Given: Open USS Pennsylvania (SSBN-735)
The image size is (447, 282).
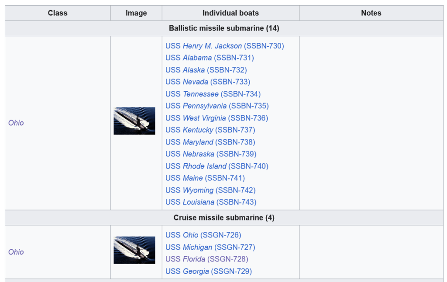Looking at the screenshot, I should click(x=217, y=106).
